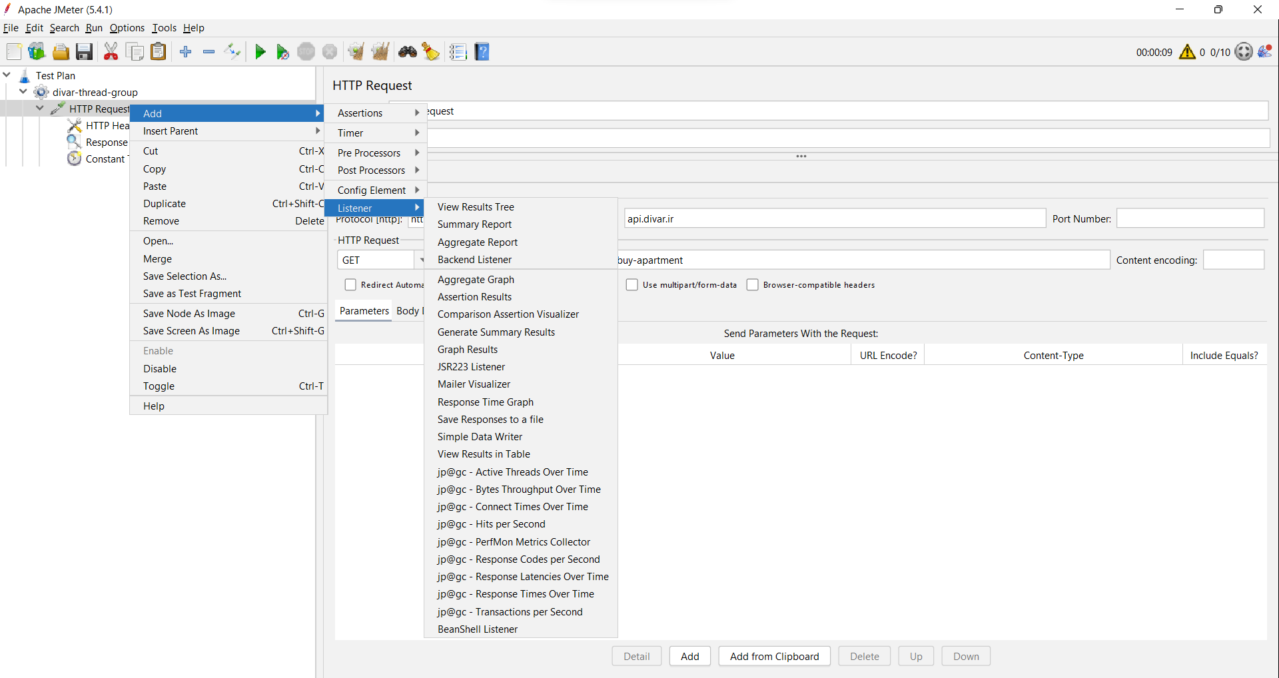
Task: Click the buy-apartment path field
Action: point(863,260)
